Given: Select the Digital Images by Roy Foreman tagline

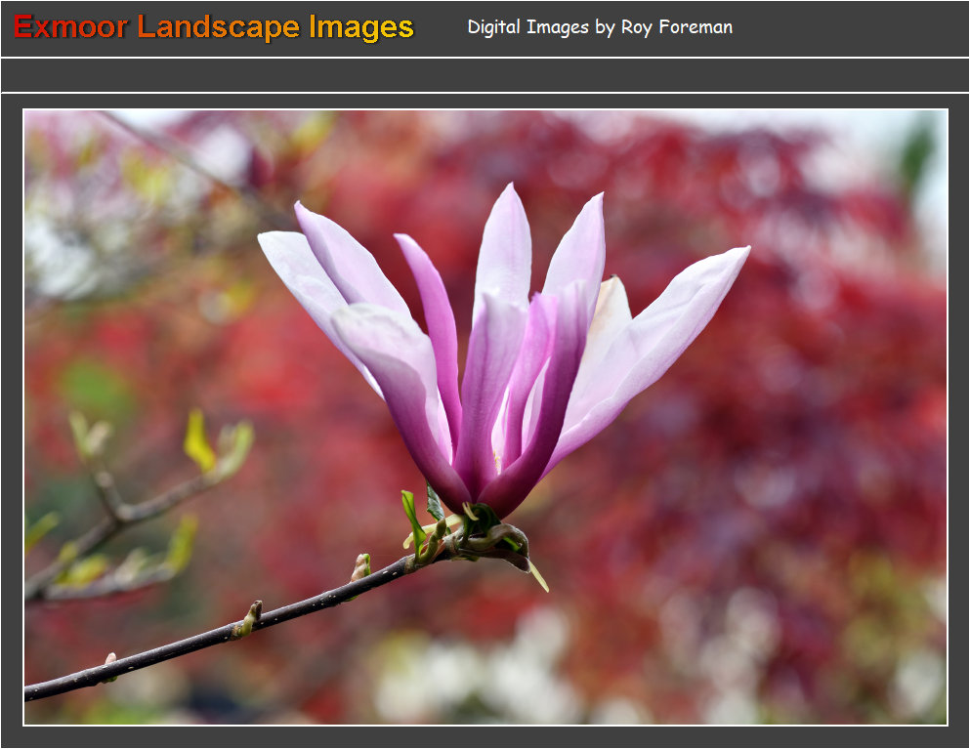Looking at the screenshot, I should 599,27.
